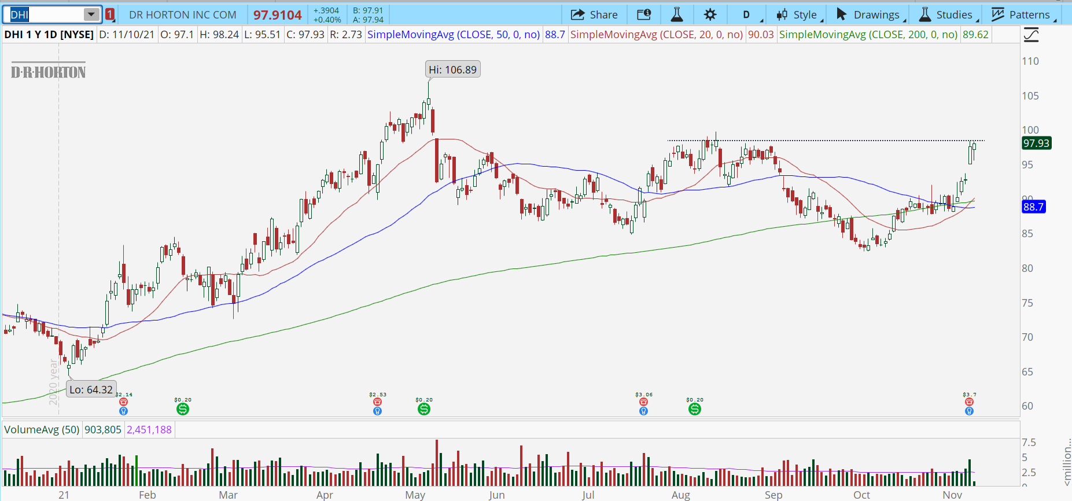Click the range value R: 2.73
This screenshot has width=1072, height=501.
[346, 35]
